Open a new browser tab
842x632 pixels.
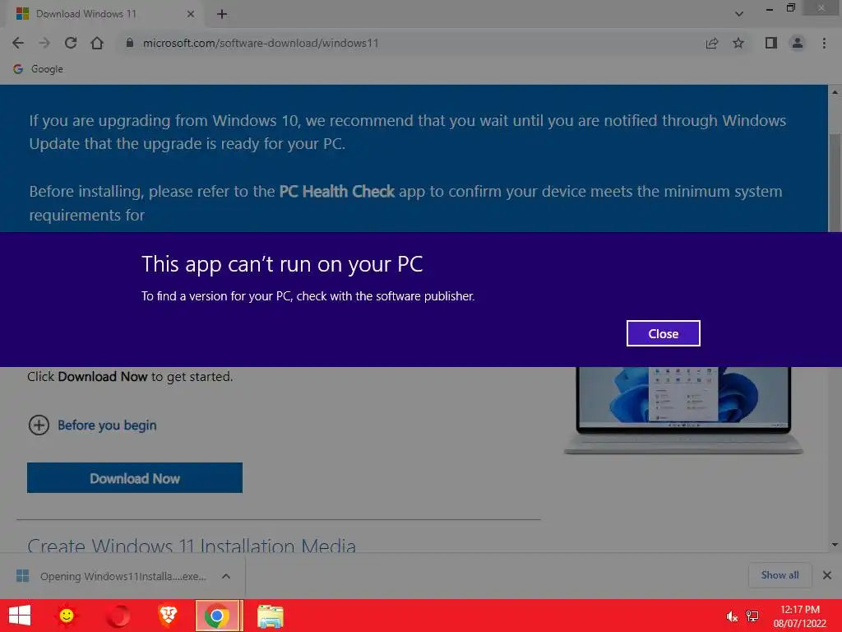[222, 14]
